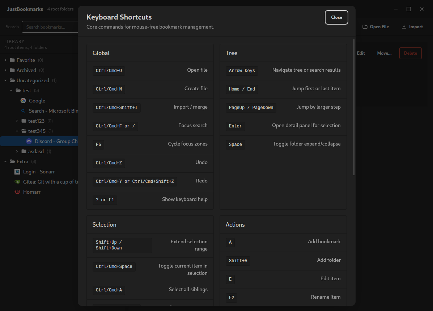Click the 'PageUp / PageDown' key label
433x311 pixels.
coord(251,108)
